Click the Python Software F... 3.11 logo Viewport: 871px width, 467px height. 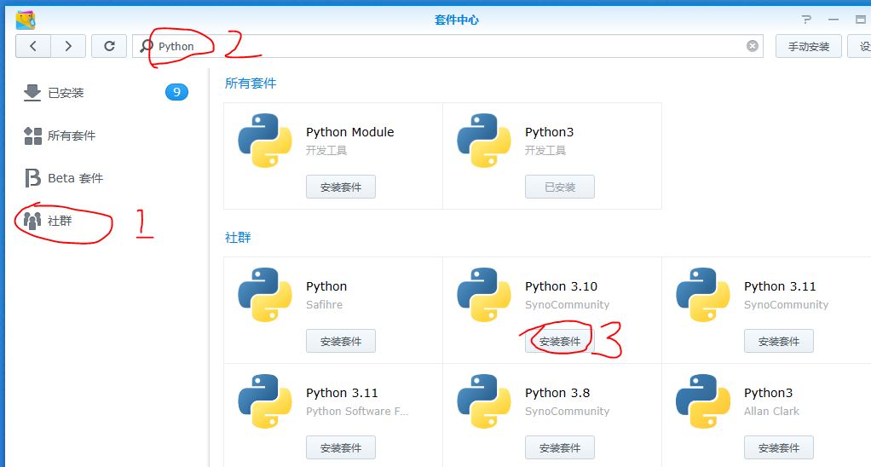[265, 401]
